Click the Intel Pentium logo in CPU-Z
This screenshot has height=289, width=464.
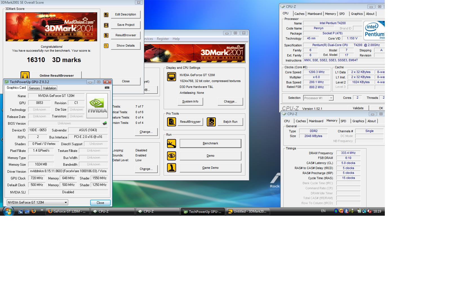(374, 30)
